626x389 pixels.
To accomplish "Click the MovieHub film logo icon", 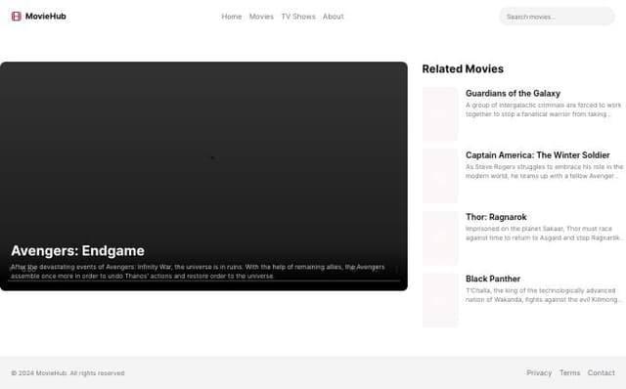I will pyautogui.click(x=16, y=17).
